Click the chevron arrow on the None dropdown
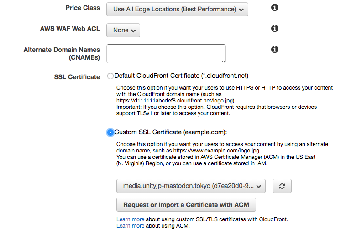The image size is (346, 244). coord(133,30)
